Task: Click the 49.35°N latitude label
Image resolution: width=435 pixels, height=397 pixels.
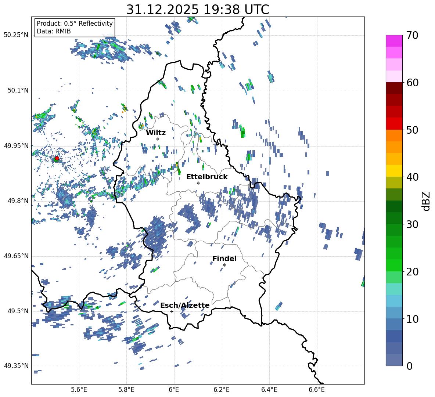Action: (16, 366)
